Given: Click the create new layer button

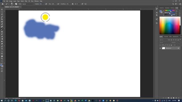Looking at the screenshot, I should click(x=176, y=98).
